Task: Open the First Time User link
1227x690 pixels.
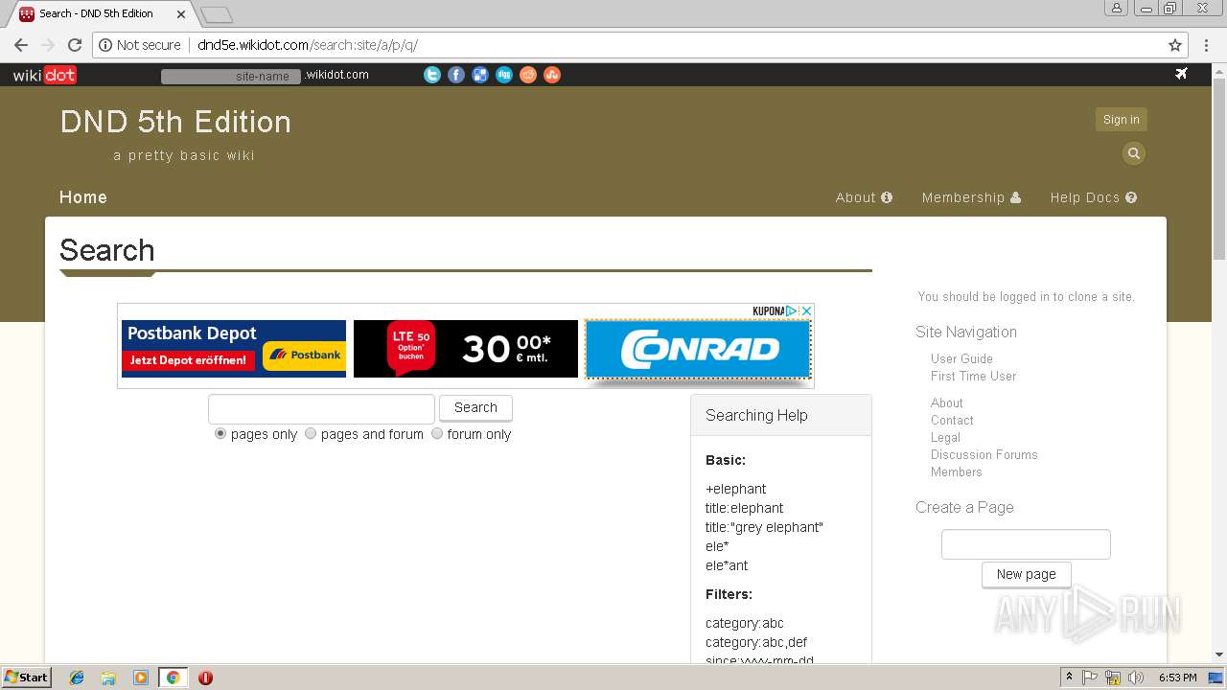Action: pos(973,376)
